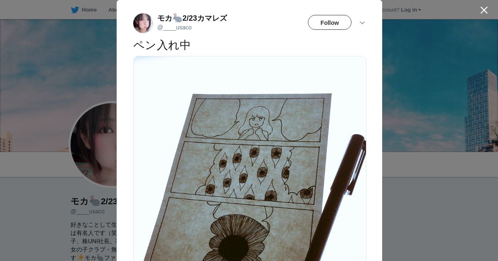This screenshot has width=498, height=261.
Task: Click the rabbit emoji in sidebar name
Action: (x=95, y=201)
